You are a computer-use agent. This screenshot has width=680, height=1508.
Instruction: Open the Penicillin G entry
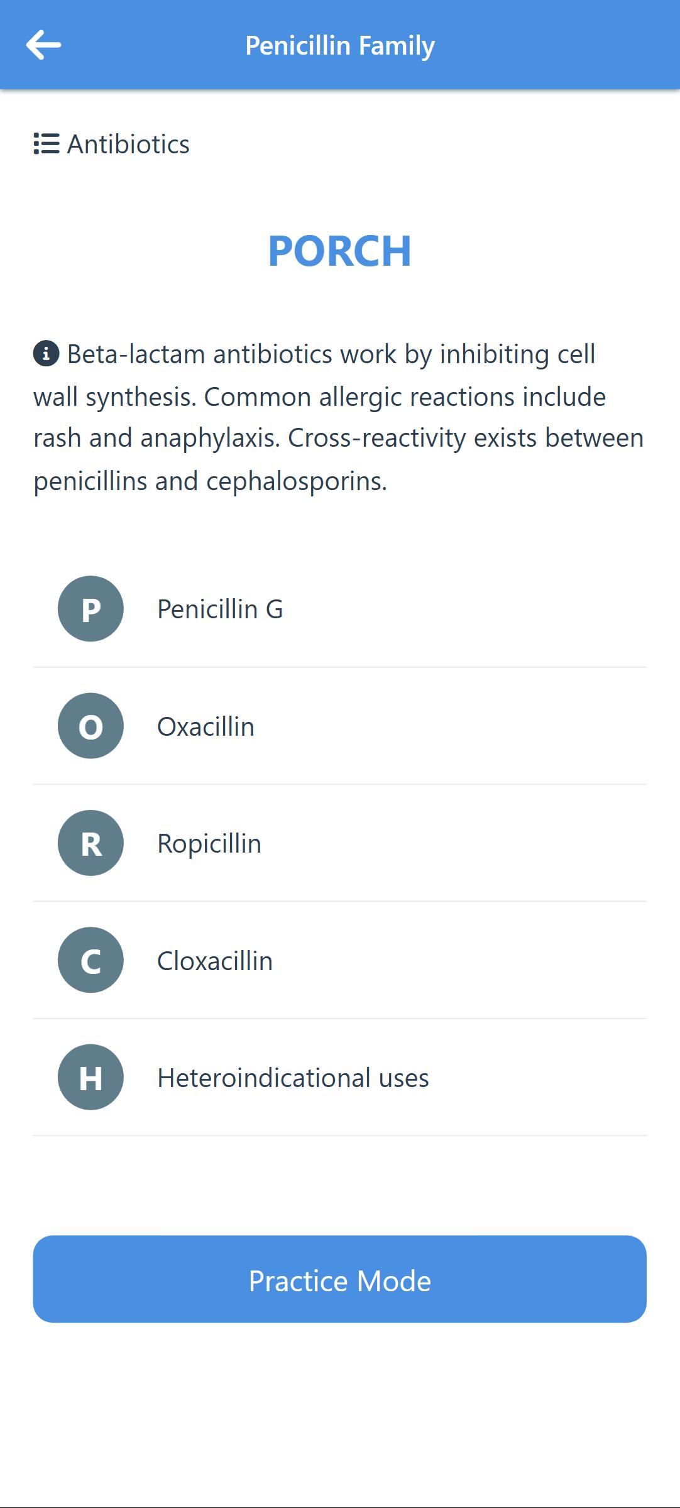(340, 609)
